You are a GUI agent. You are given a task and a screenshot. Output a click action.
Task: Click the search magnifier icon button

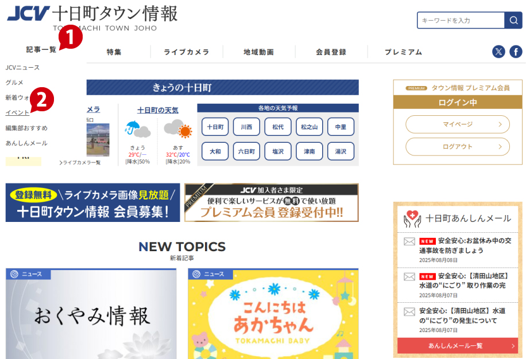(x=513, y=21)
